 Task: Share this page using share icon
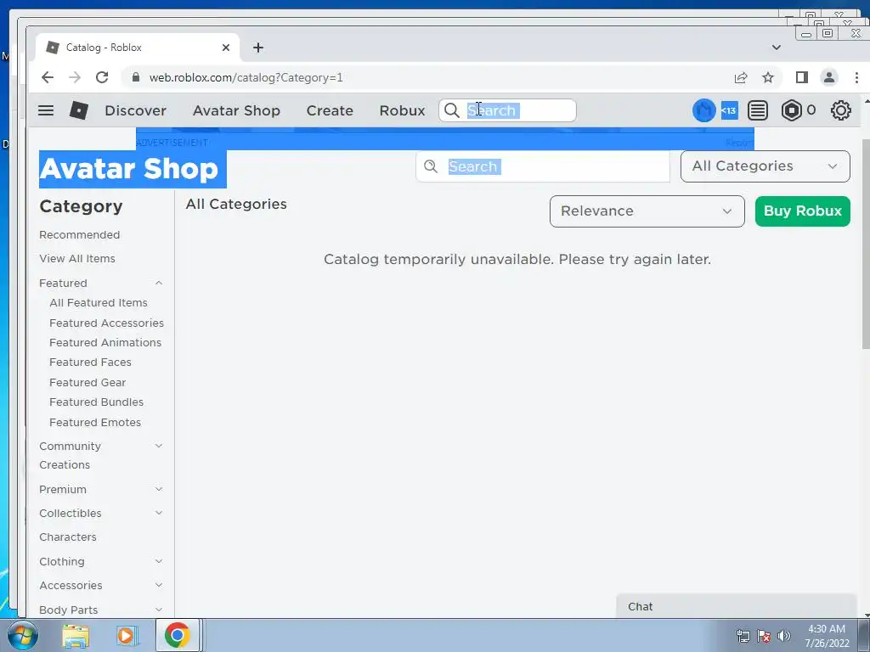(x=741, y=77)
